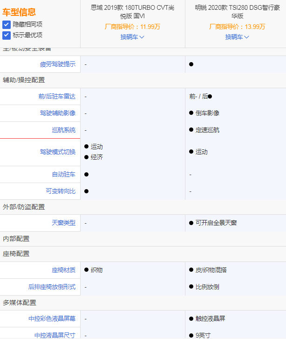This screenshot has height=339, width=286.
Task: Open the 巡航系统 parameter link
Action: point(63,130)
